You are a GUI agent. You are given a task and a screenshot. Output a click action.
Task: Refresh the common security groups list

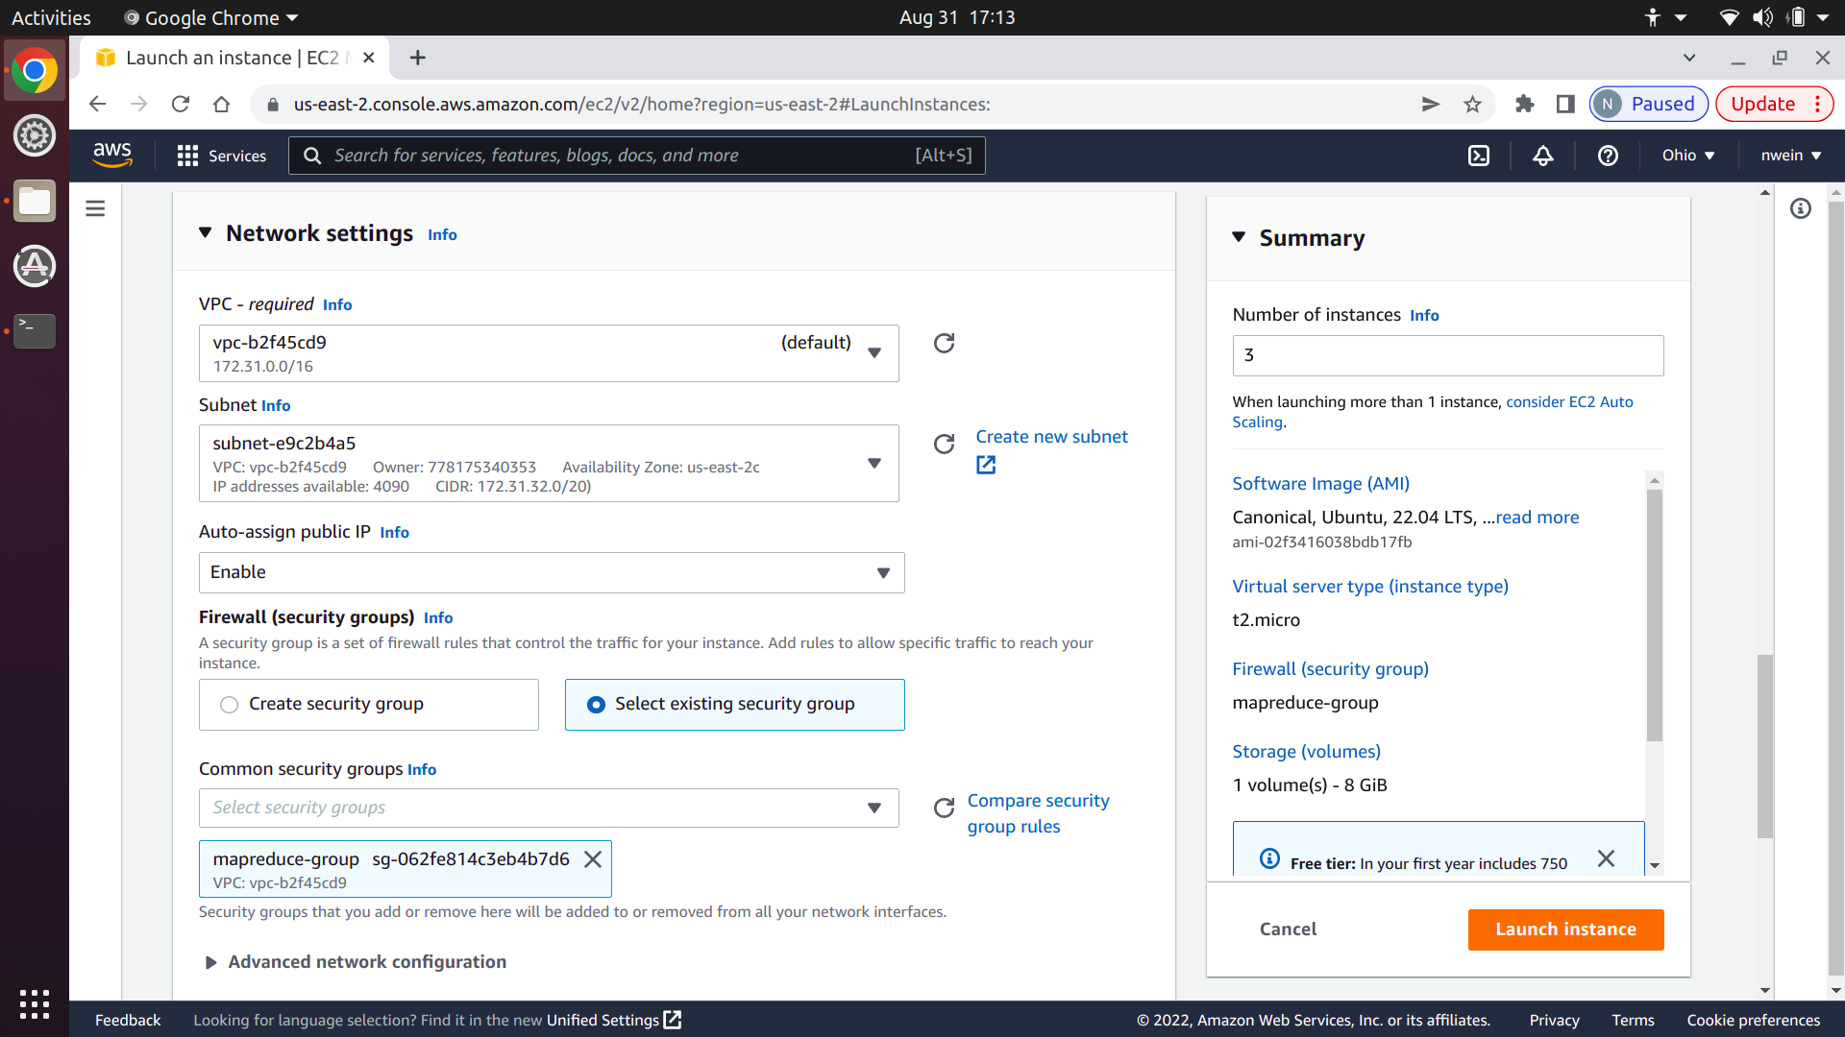pyautogui.click(x=944, y=808)
